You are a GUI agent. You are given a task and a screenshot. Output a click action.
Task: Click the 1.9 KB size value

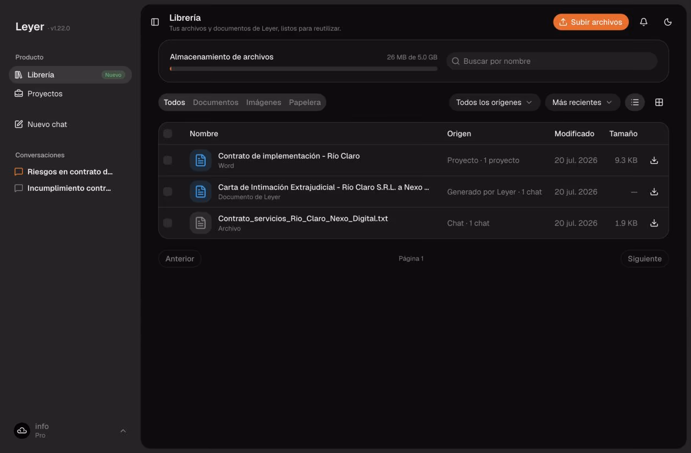pos(626,223)
